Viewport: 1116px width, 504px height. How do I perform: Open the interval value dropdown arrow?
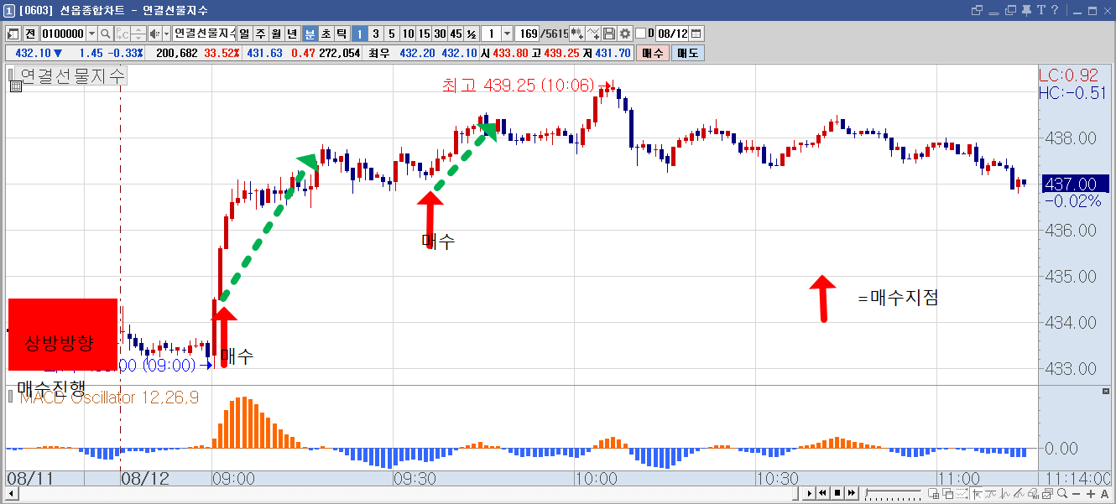508,34
